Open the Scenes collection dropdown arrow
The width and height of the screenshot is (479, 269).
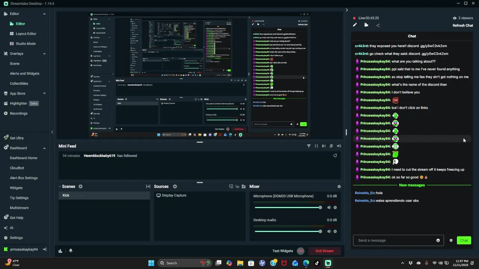pos(60,186)
